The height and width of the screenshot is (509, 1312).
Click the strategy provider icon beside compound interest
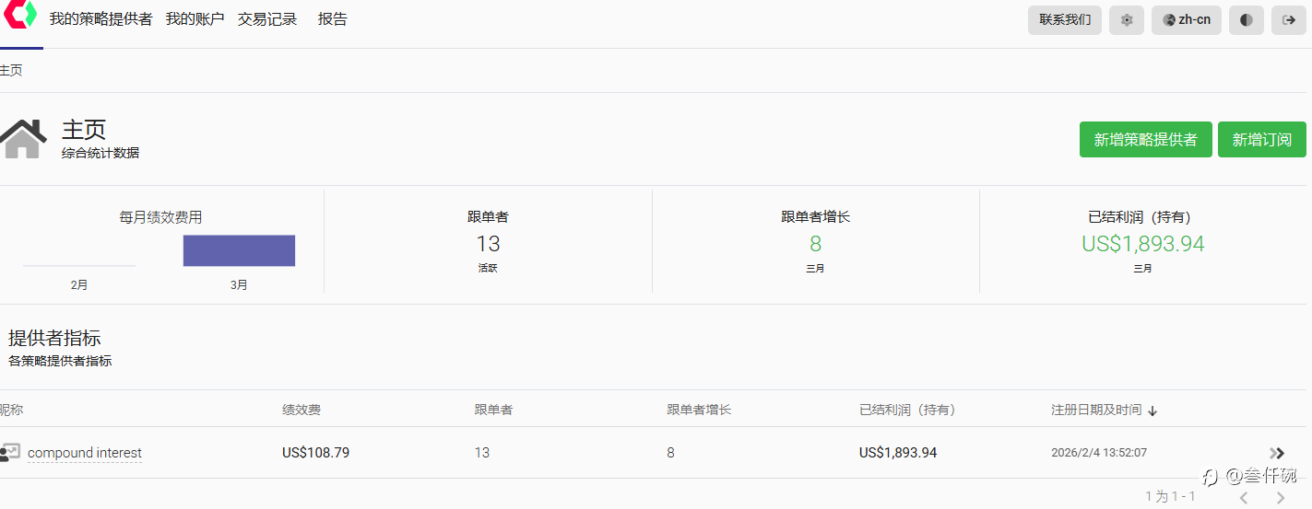(x=9, y=453)
